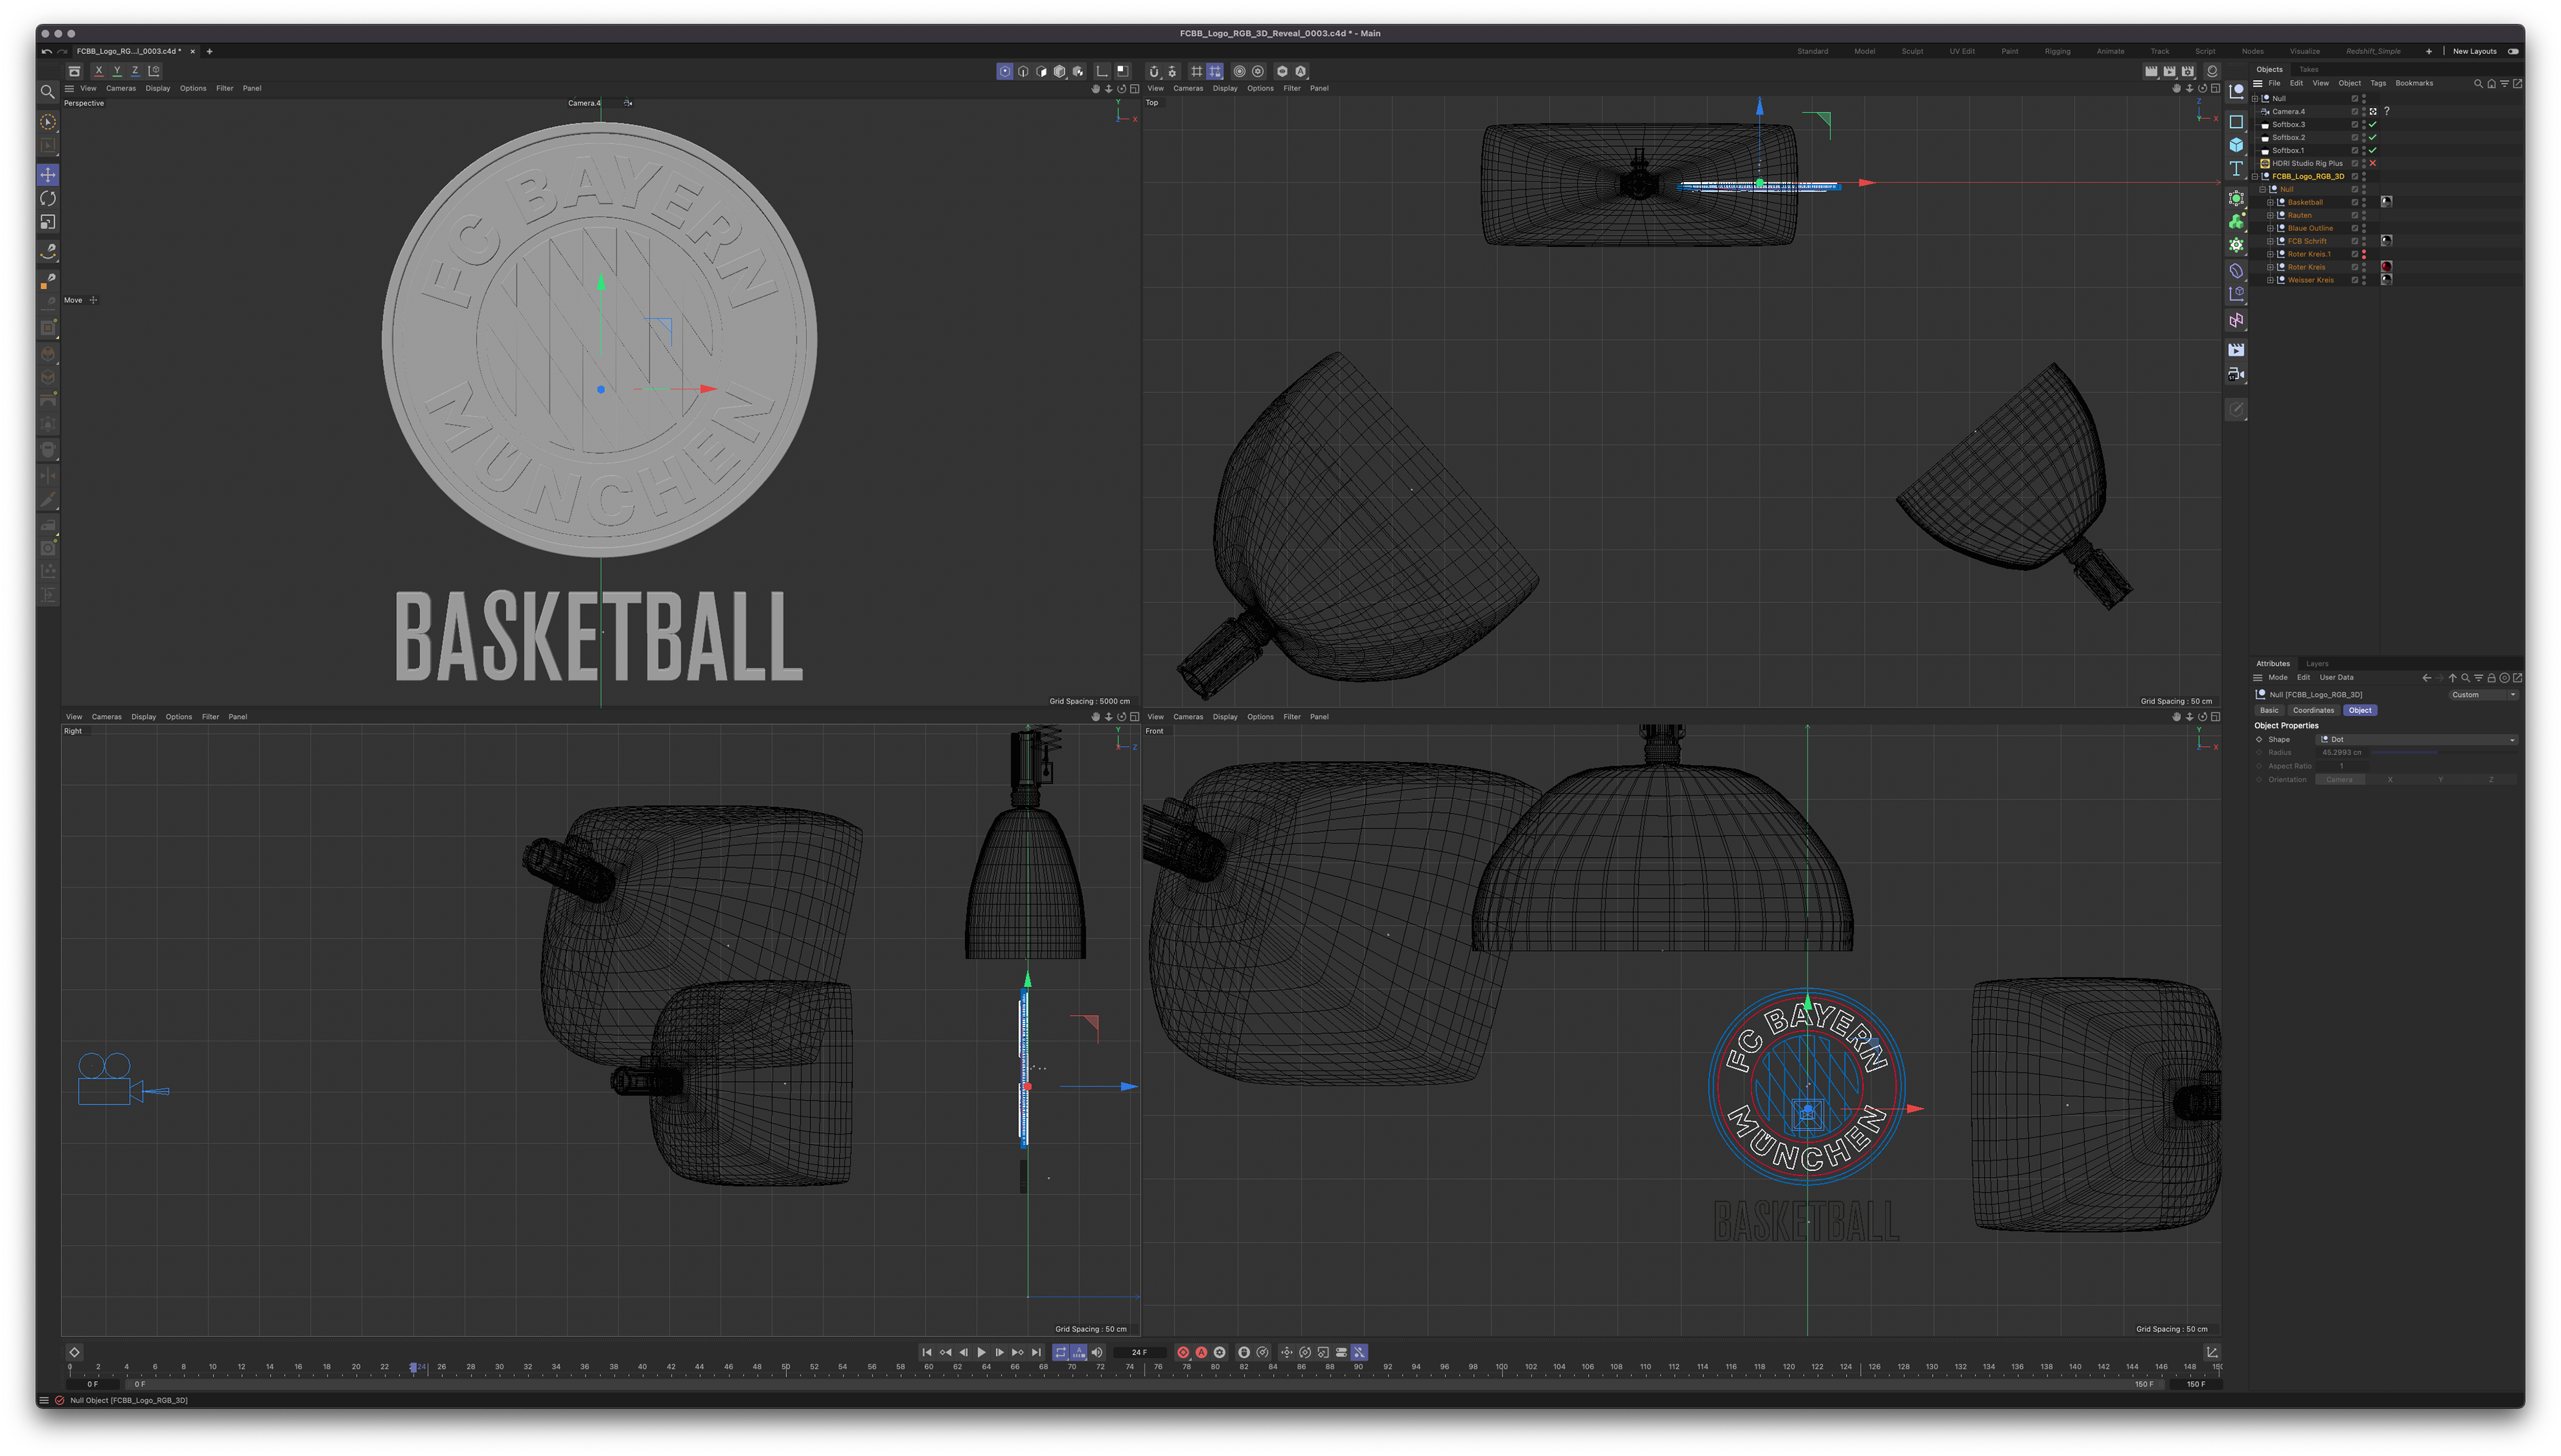Click the playhead marker at frame 24
Viewport: 2561px width, 1456px height.
click(413, 1367)
